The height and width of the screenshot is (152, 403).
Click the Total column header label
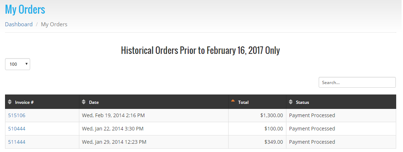(x=243, y=102)
